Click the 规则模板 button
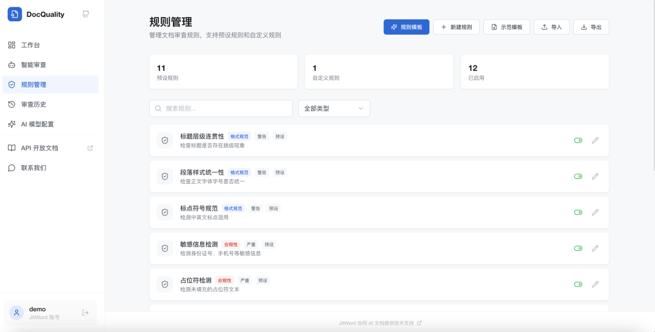Screen dimensions: 655x332 tap(406, 27)
